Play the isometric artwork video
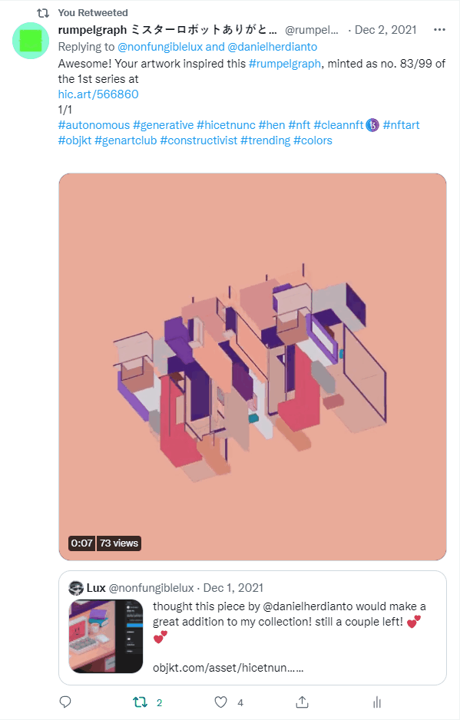 [x=253, y=366]
